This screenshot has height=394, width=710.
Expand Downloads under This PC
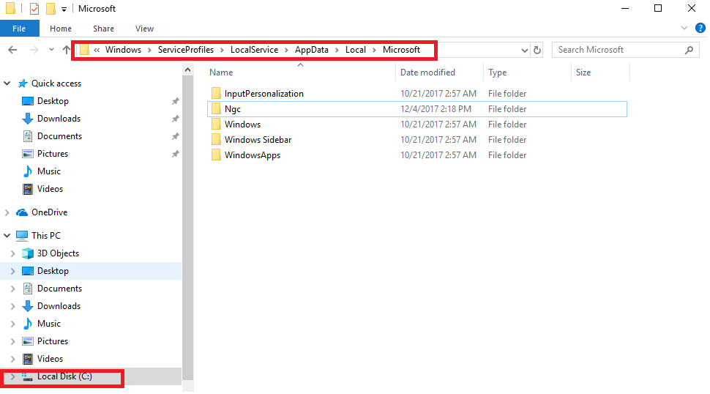pos(13,306)
